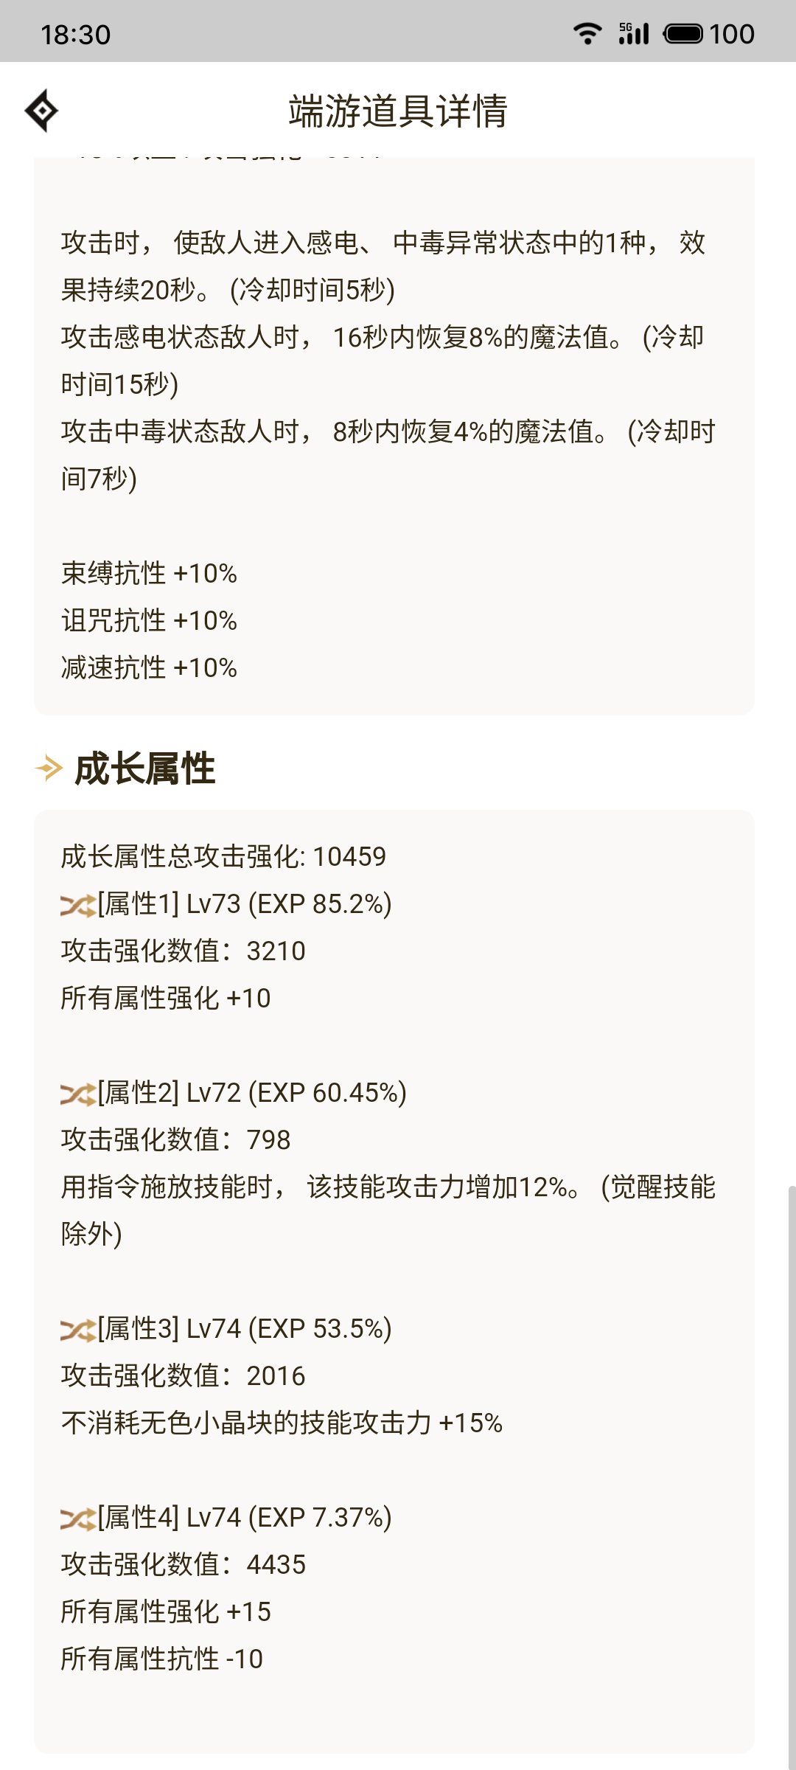Viewport: 796px width, 1770px height.
Task: Tap the clock time 18:30
Action: coord(75,35)
